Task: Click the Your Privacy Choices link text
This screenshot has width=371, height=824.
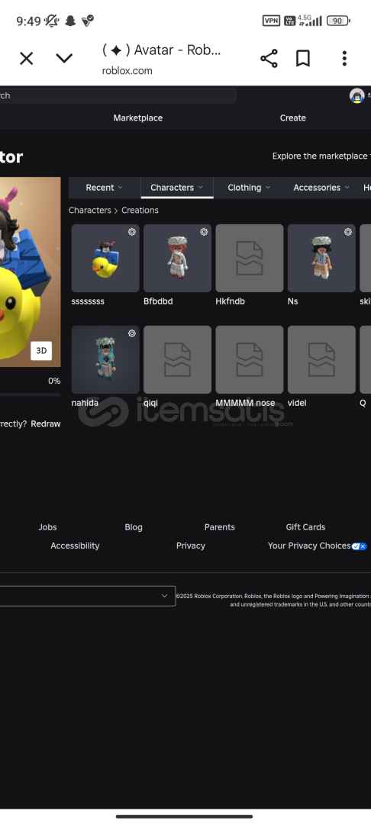Action: point(309,546)
